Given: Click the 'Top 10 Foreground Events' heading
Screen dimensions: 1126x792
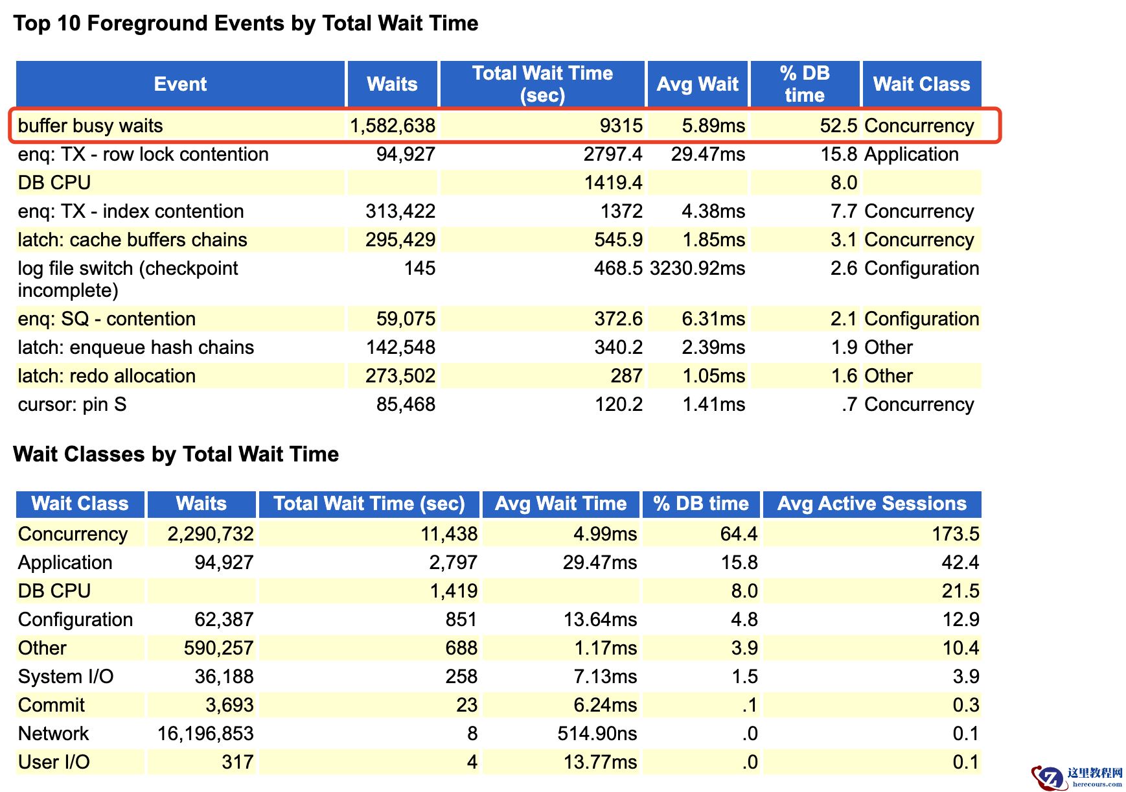Looking at the screenshot, I should coord(246,23).
